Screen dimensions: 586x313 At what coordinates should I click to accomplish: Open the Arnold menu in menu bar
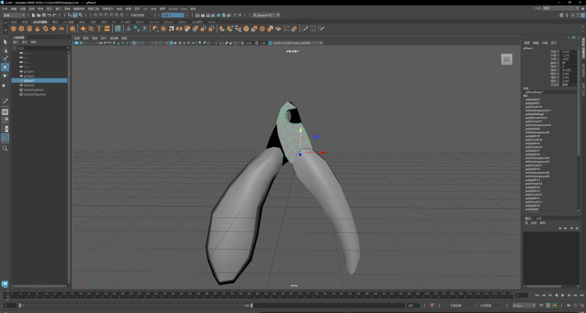coord(172,9)
